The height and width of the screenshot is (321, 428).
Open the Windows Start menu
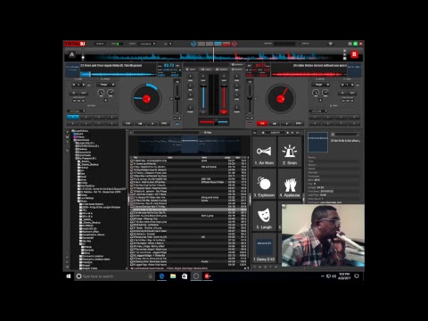pos(69,276)
